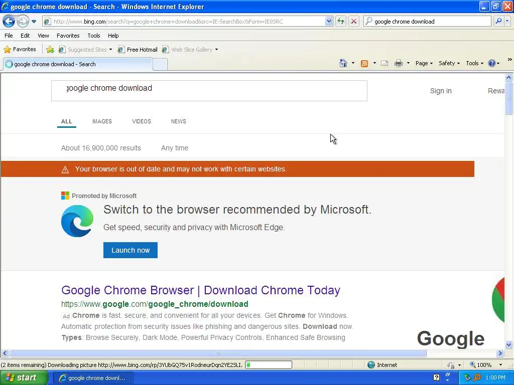514x385 pixels.
Task: Click the Read Mail icon
Action: pyautogui.click(x=384, y=63)
